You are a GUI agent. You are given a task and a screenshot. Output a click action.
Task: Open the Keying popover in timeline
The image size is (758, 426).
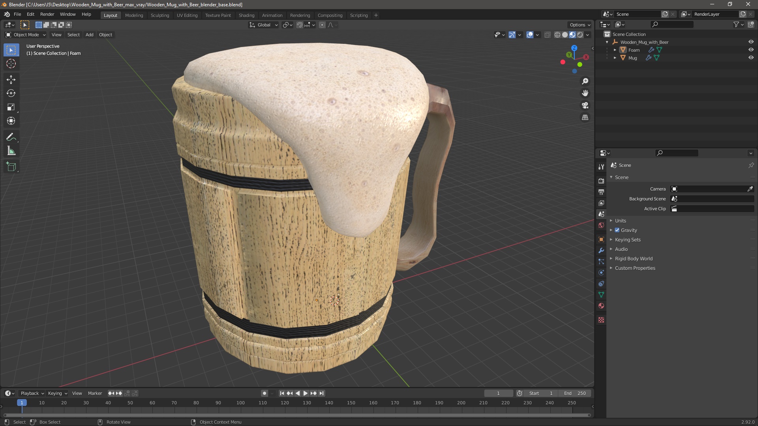pyautogui.click(x=57, y=393)
